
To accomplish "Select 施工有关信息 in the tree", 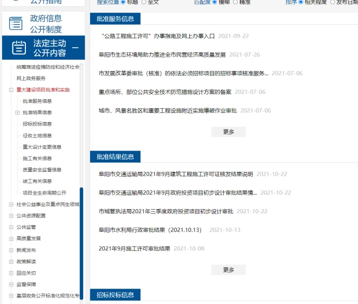I will coord(37,158).
